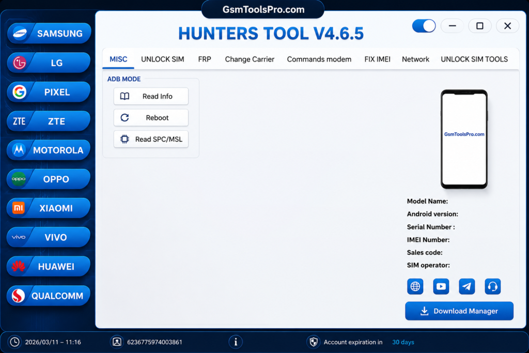This screenshot has width=529, height=353.
Task: Open the FIX IMEI tab
Action: [x=377, y=59]
